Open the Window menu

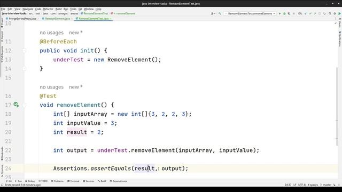89,9
